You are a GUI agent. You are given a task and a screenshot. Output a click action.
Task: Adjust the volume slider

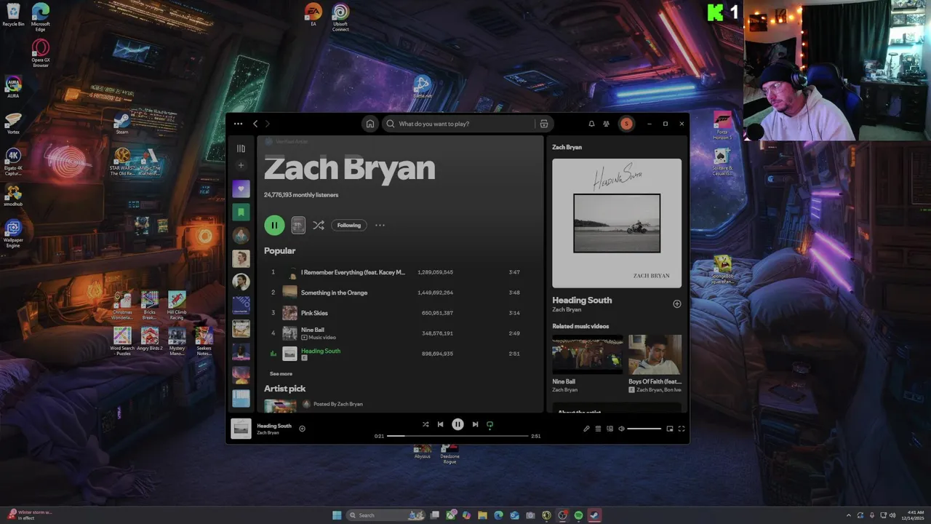[644, 429]
